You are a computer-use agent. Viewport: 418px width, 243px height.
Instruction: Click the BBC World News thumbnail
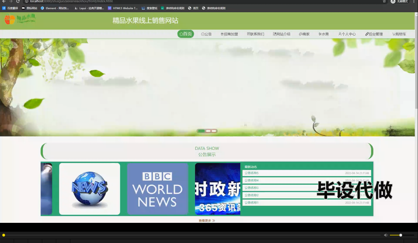pyautogui.click(x=157, y=189)
